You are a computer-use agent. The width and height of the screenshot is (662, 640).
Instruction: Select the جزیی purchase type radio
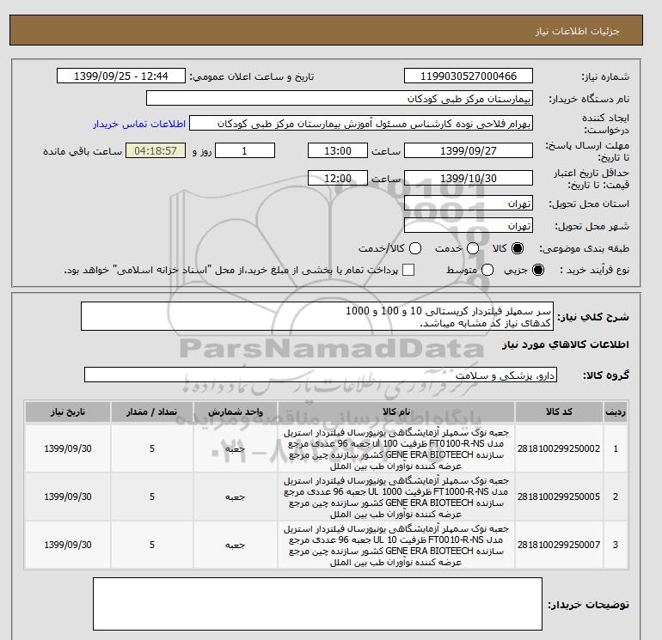(538, 270)
